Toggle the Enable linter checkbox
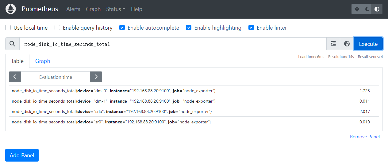 pos(251,28)
